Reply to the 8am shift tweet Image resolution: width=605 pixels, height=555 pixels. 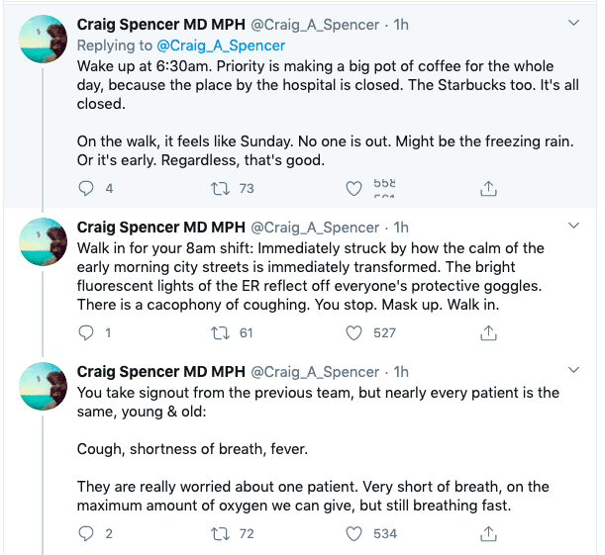(x=86, y=333)
